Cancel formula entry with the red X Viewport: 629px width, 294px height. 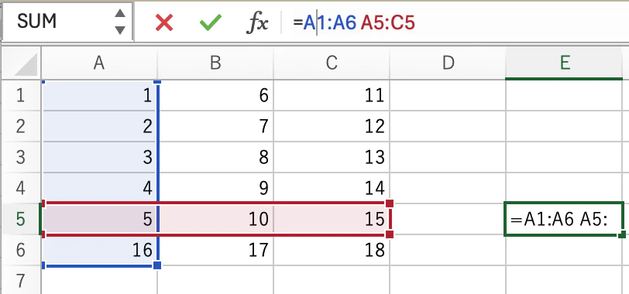click(x=164, y=22)
